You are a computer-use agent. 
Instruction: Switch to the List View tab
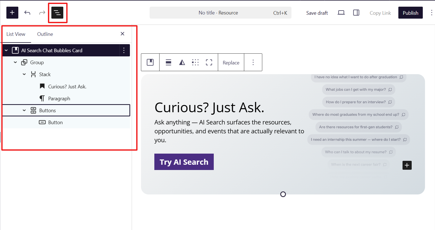pyautogui.click(x=16, y=34)
